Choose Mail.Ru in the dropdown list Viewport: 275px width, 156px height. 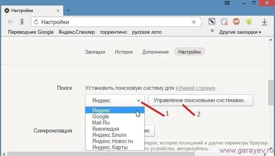tap(115, 123)
